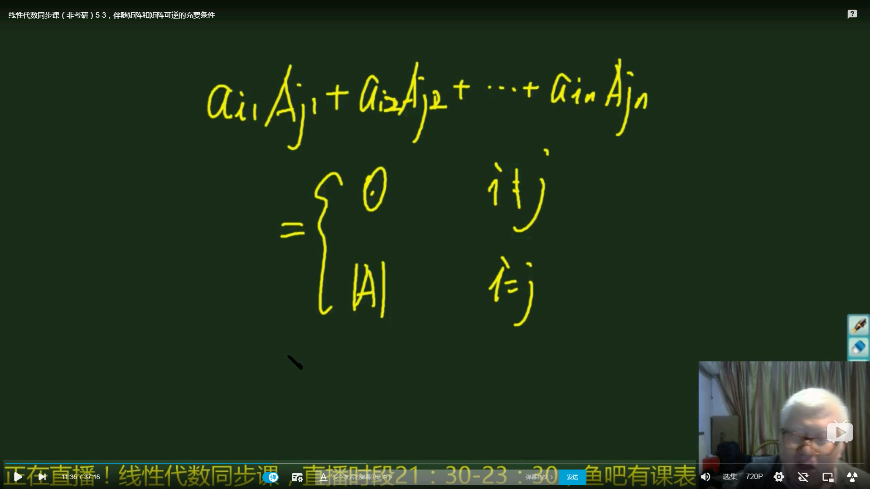The image size is (870, 489).
Task: Enable picture-in-picture mode
Action: tap(828, 477)
